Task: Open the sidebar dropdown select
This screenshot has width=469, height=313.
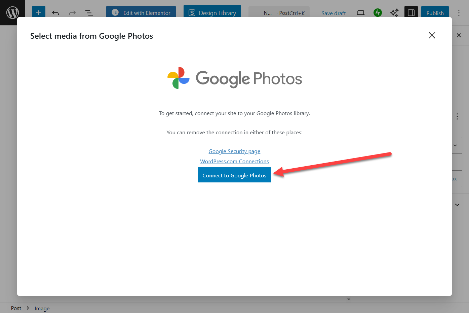Action: 457,145
